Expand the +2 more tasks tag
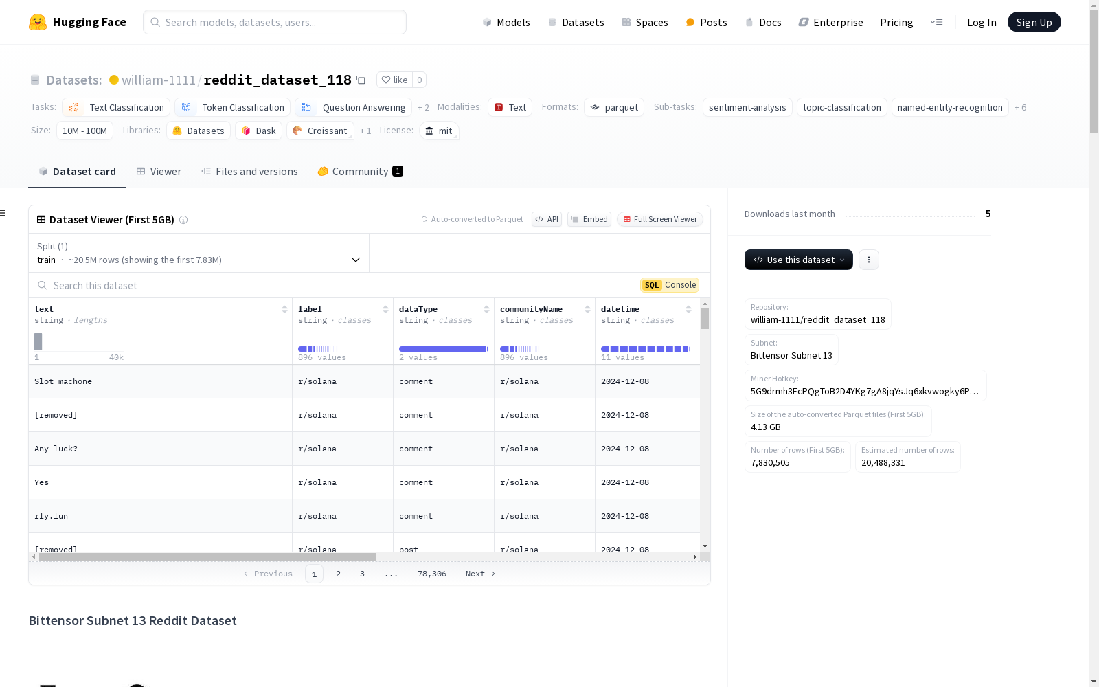The width and height of the screenshot is (1099, 687). [423, 108]
